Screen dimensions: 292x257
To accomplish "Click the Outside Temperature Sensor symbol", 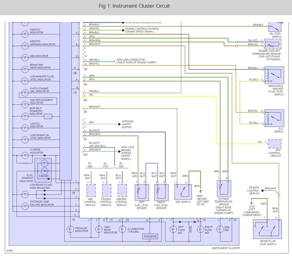I will (x=224, y=188).
